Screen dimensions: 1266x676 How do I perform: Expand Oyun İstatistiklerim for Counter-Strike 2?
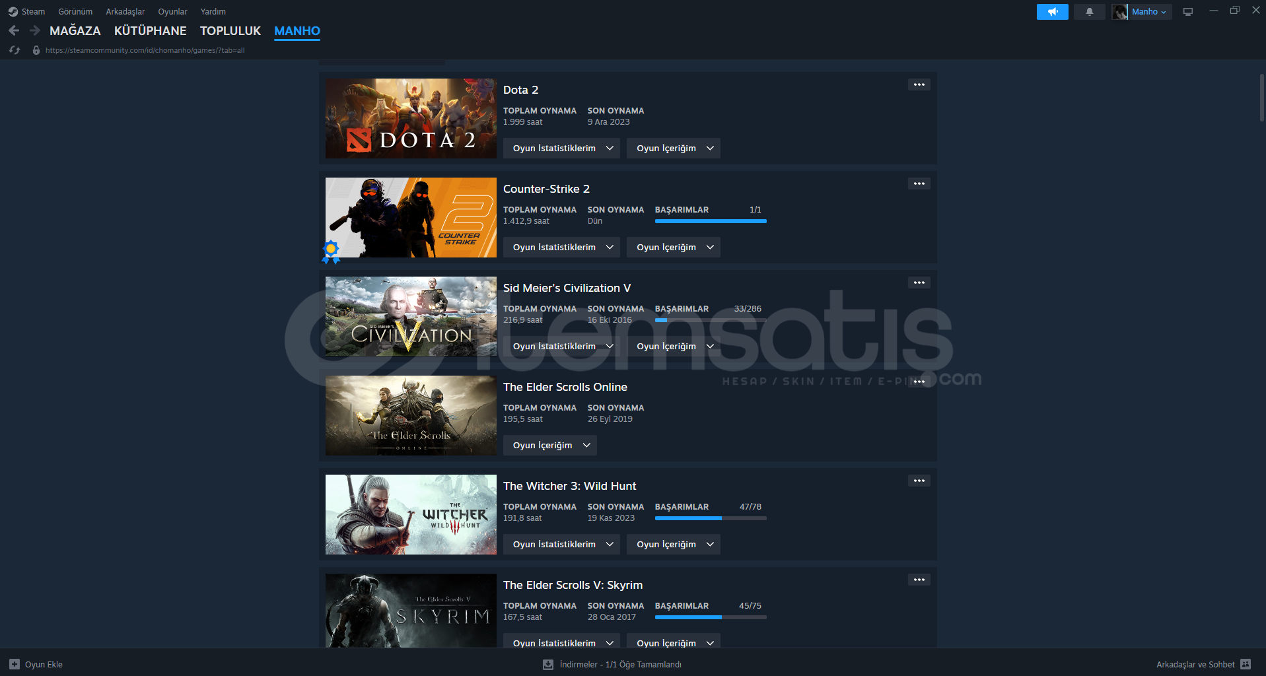[x=562, y=247]
